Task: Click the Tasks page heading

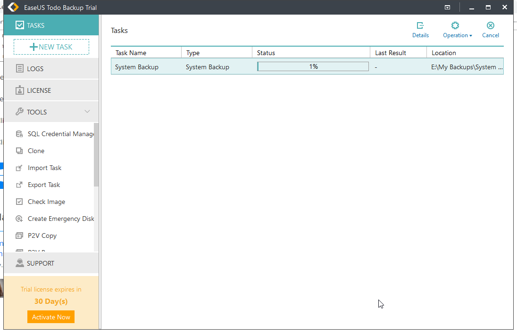Action: [119, 30]
